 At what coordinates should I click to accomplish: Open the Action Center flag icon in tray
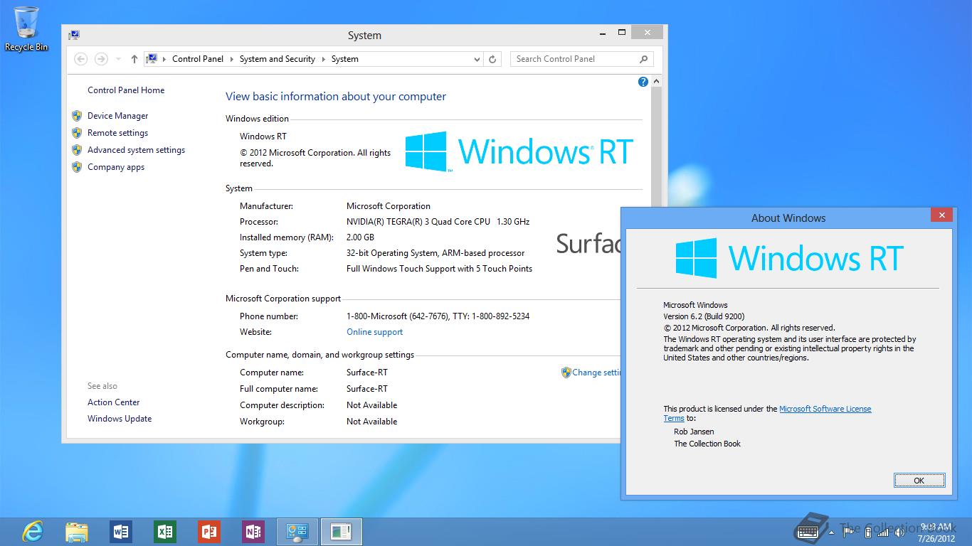(848, 532)
